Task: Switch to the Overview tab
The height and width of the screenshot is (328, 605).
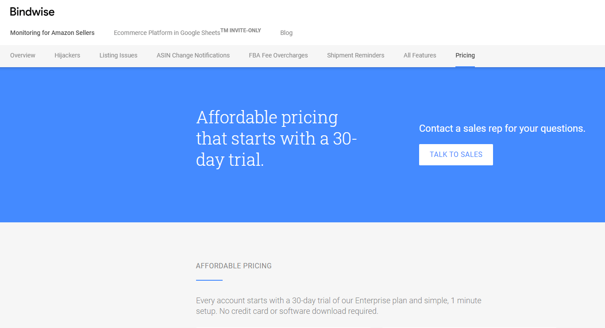Action: coord(23,55)
